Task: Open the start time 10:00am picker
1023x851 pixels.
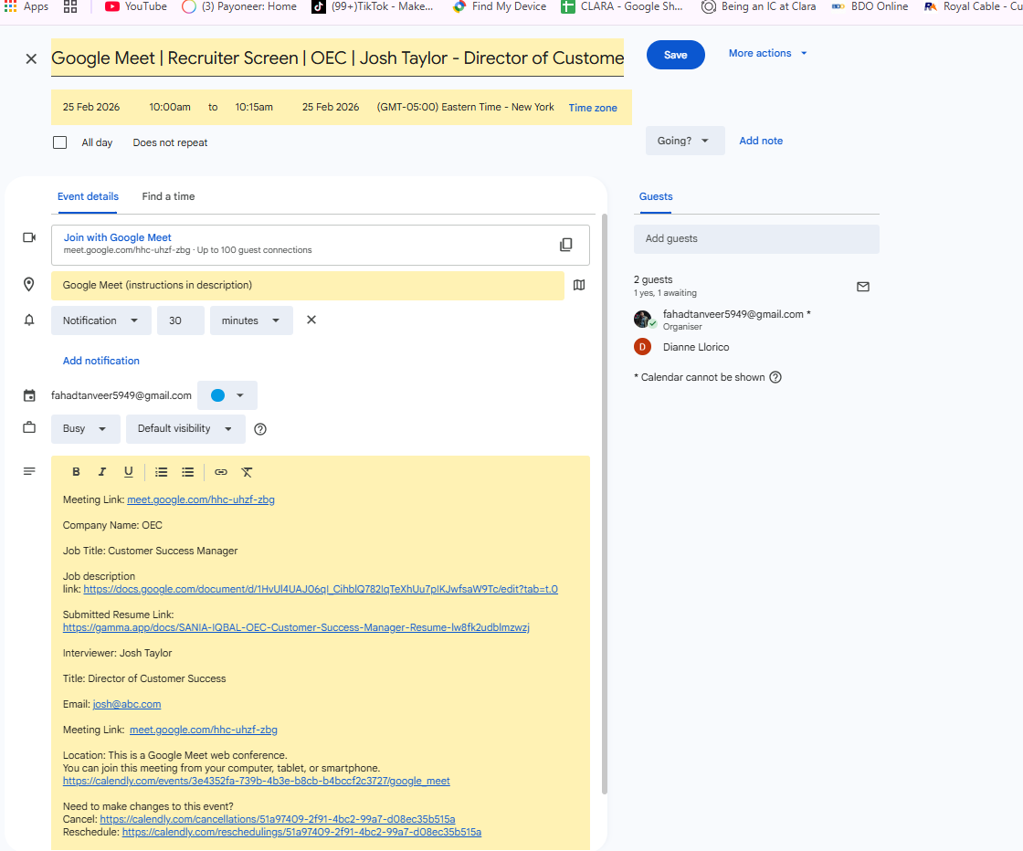Action: pyautogui.click(x=170, y=107)
